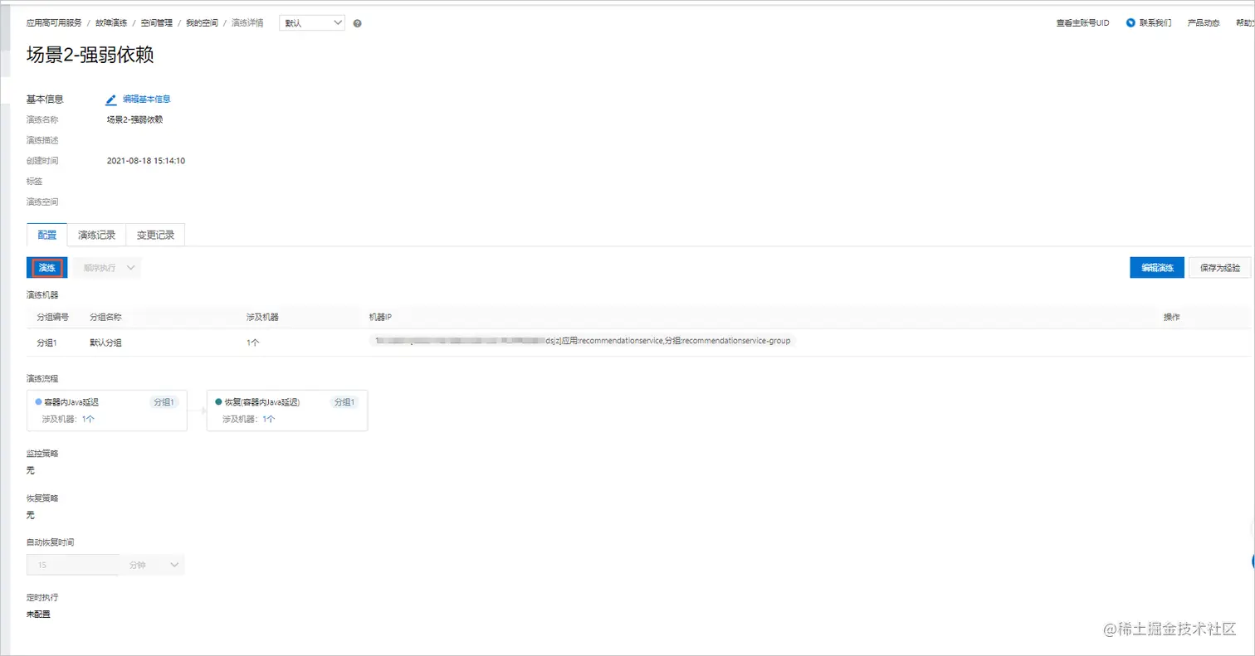1255x656 pixels.
Task: Click the 分组编号 column header
Action: 52,317
